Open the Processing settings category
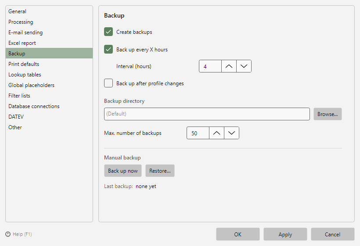This screenshot has height=246, width=360. click(49, 22)
